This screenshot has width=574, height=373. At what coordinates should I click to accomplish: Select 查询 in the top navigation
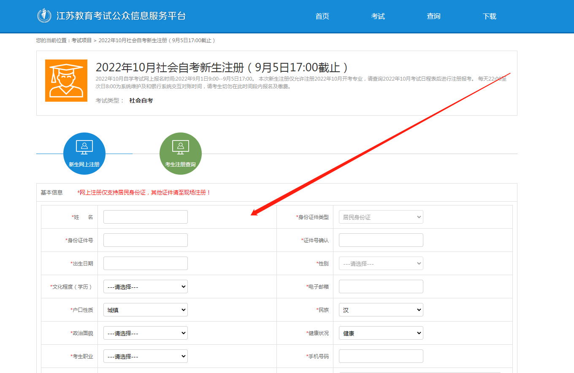(433, 16)
